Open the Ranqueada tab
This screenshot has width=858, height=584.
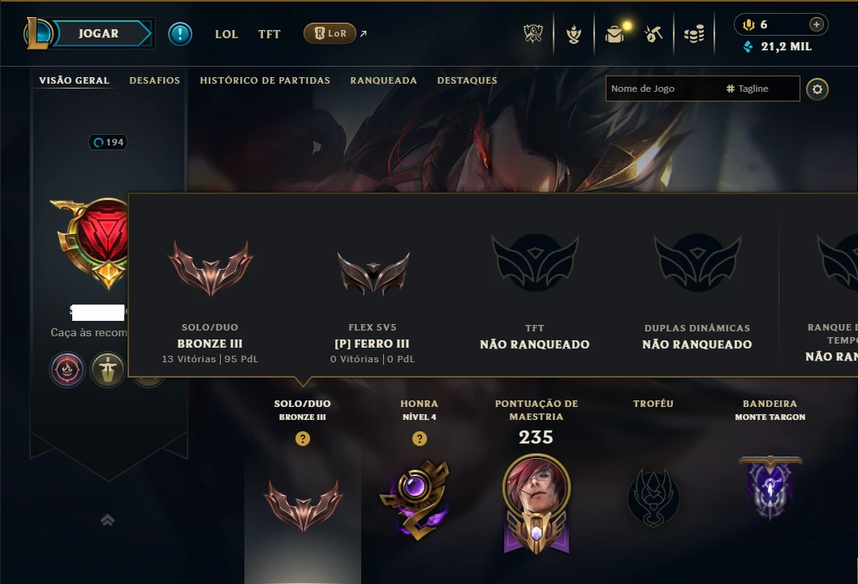[384, 80]
